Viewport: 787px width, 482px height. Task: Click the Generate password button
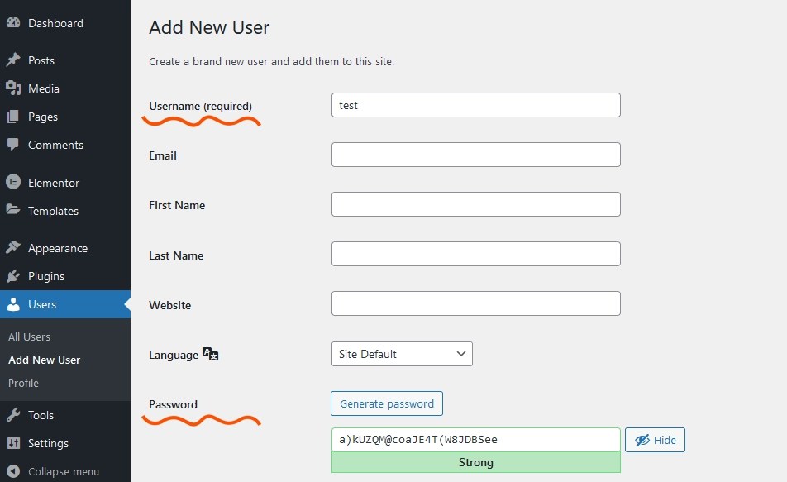[x=386, y=403]
